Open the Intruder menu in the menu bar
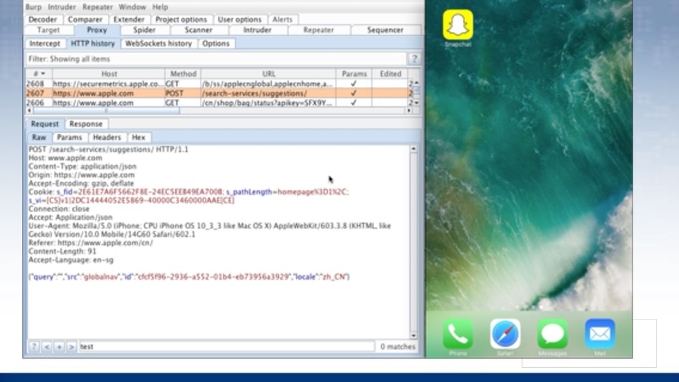Viewport: 679px width, 382px height. click(62, 7)
